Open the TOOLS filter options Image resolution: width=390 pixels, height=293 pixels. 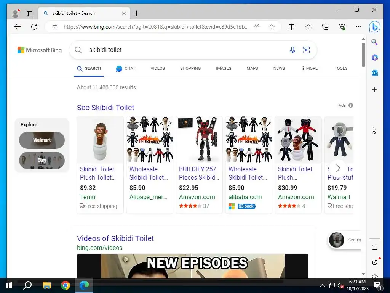[x=341, y=68]
